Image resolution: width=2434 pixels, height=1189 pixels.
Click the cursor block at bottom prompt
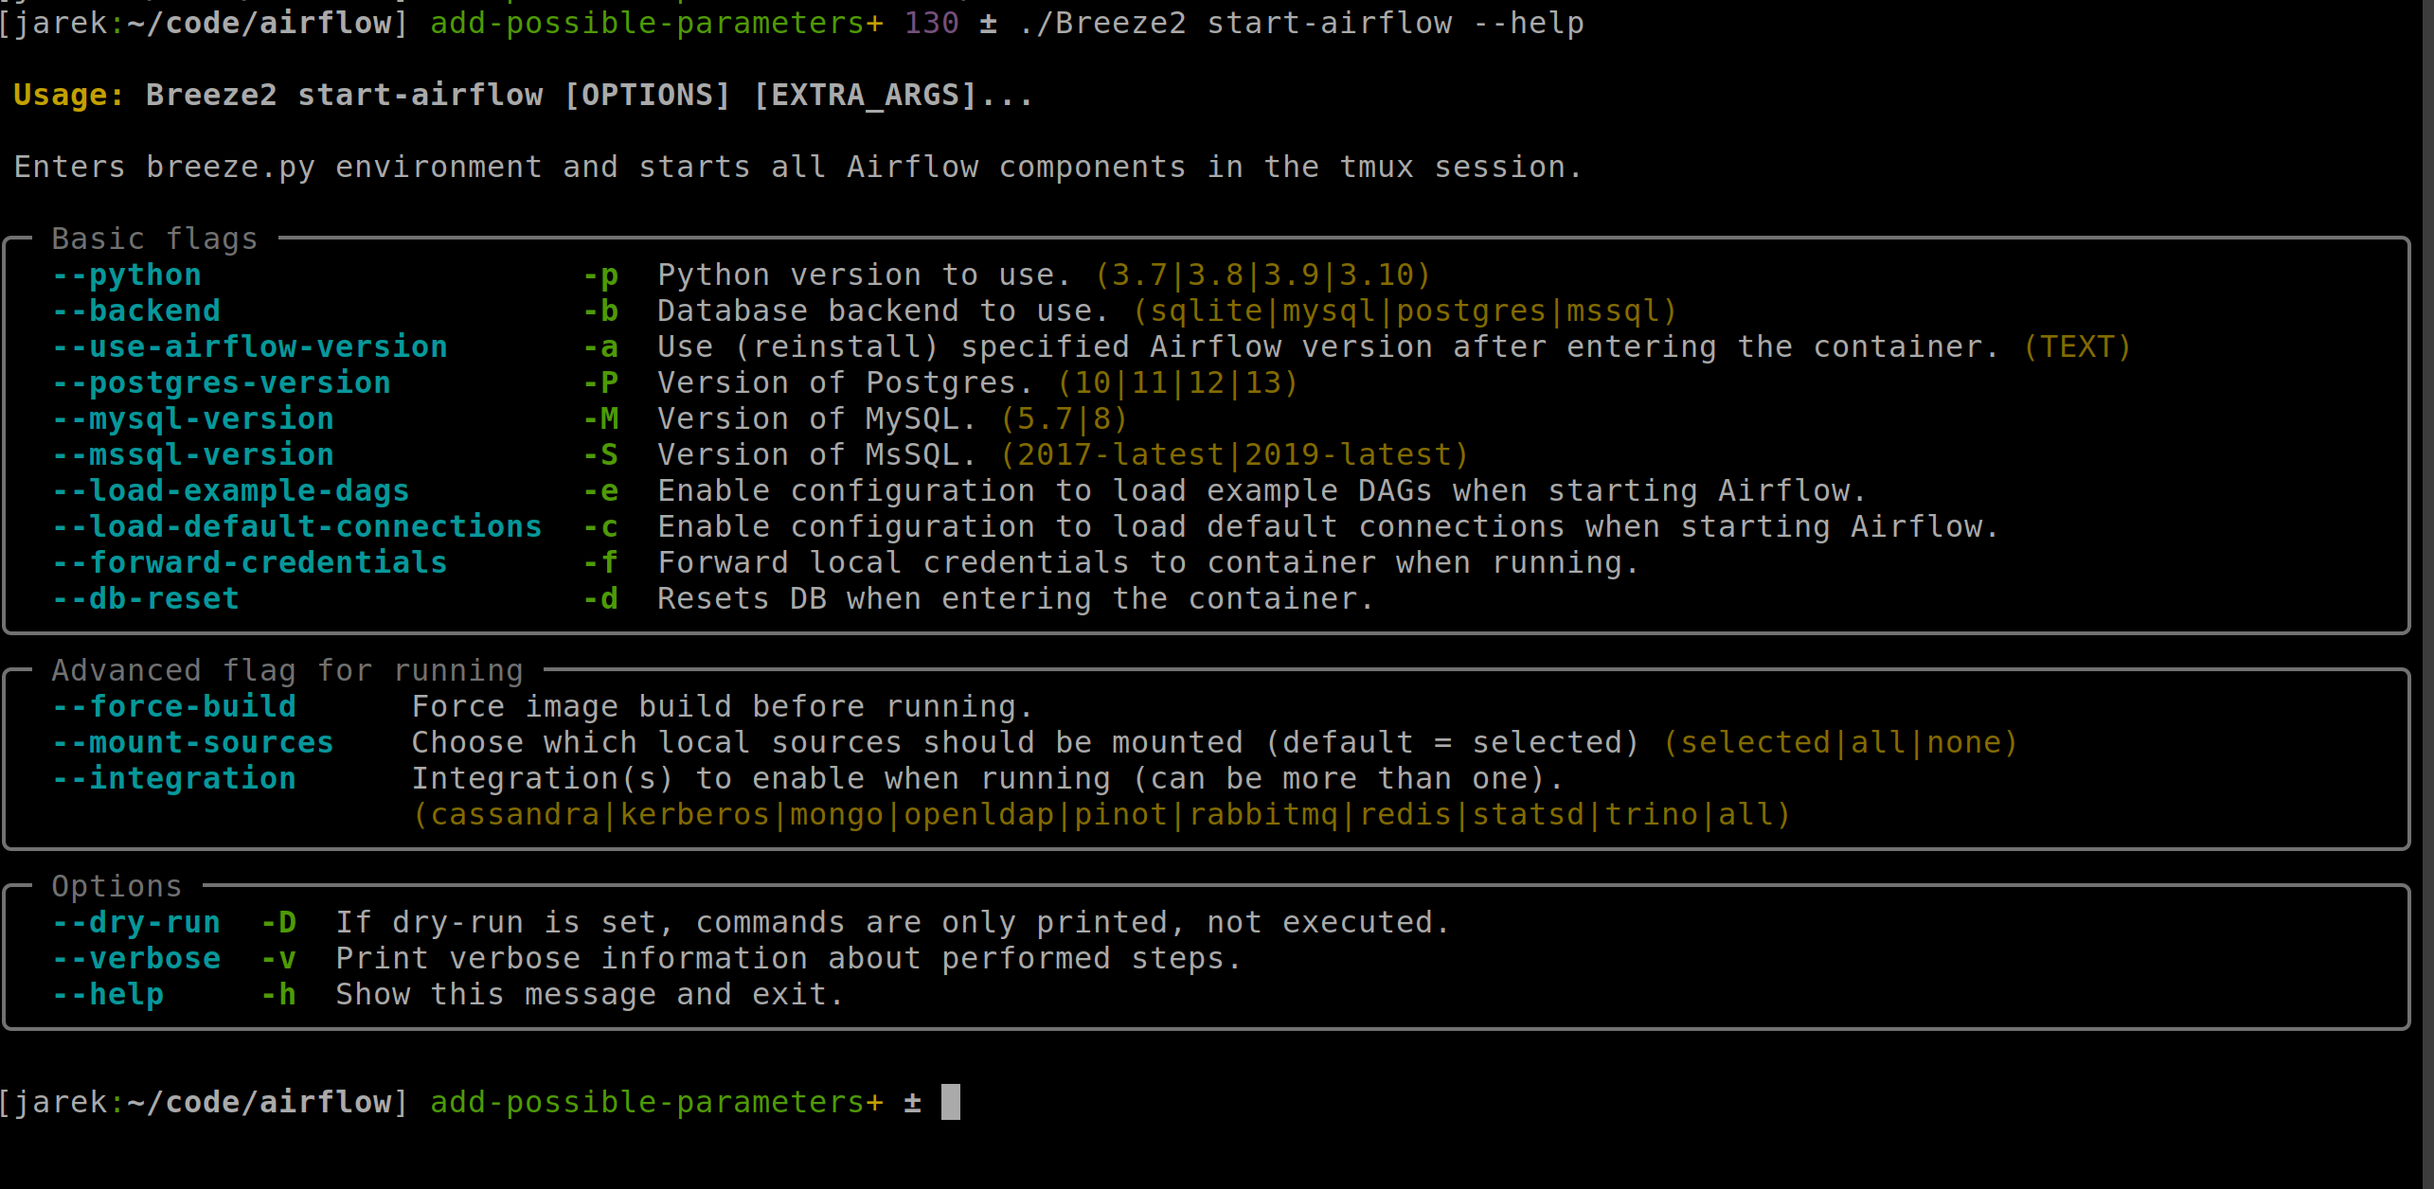(x=950, y=1103)
